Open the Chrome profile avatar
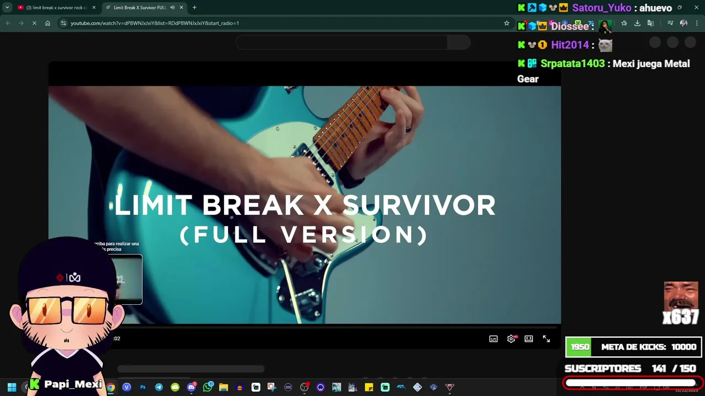The image size is (705, 396). tap(684, 23)
